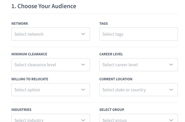Image resolution: width=185 pixels, height=122 pixels.
Task: Open the 'Select state or country' dropdown
Action: click(139, 90)
